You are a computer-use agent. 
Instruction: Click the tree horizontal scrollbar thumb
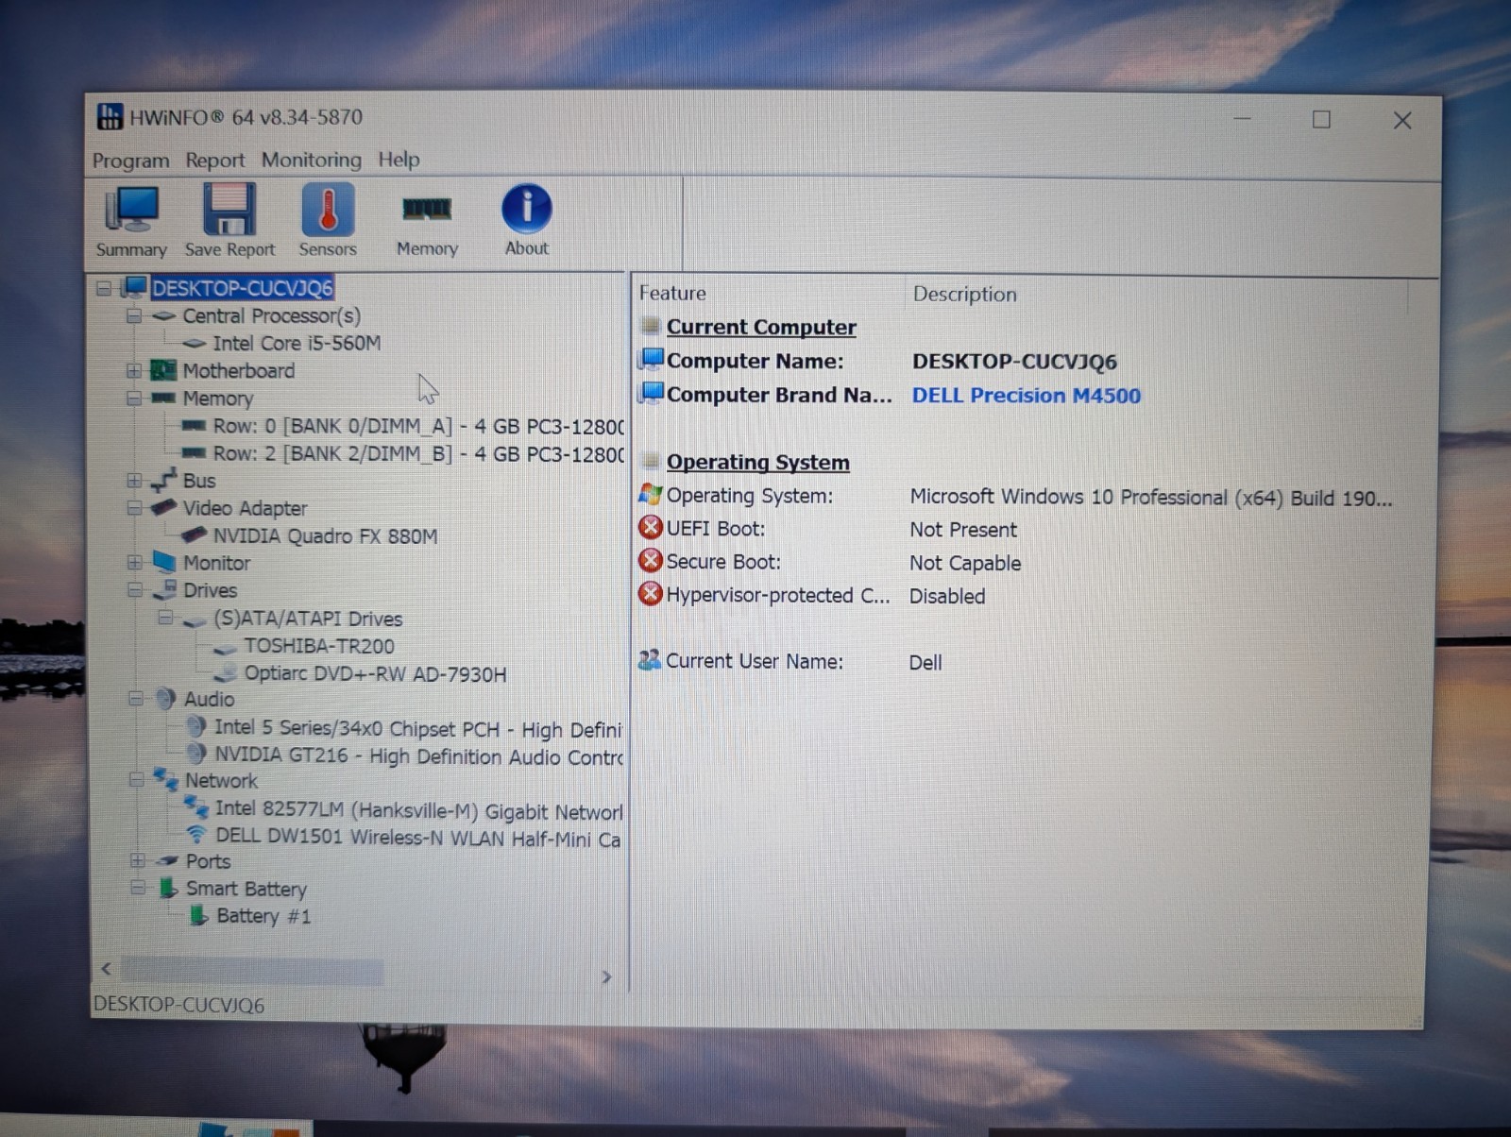[252, 971]
